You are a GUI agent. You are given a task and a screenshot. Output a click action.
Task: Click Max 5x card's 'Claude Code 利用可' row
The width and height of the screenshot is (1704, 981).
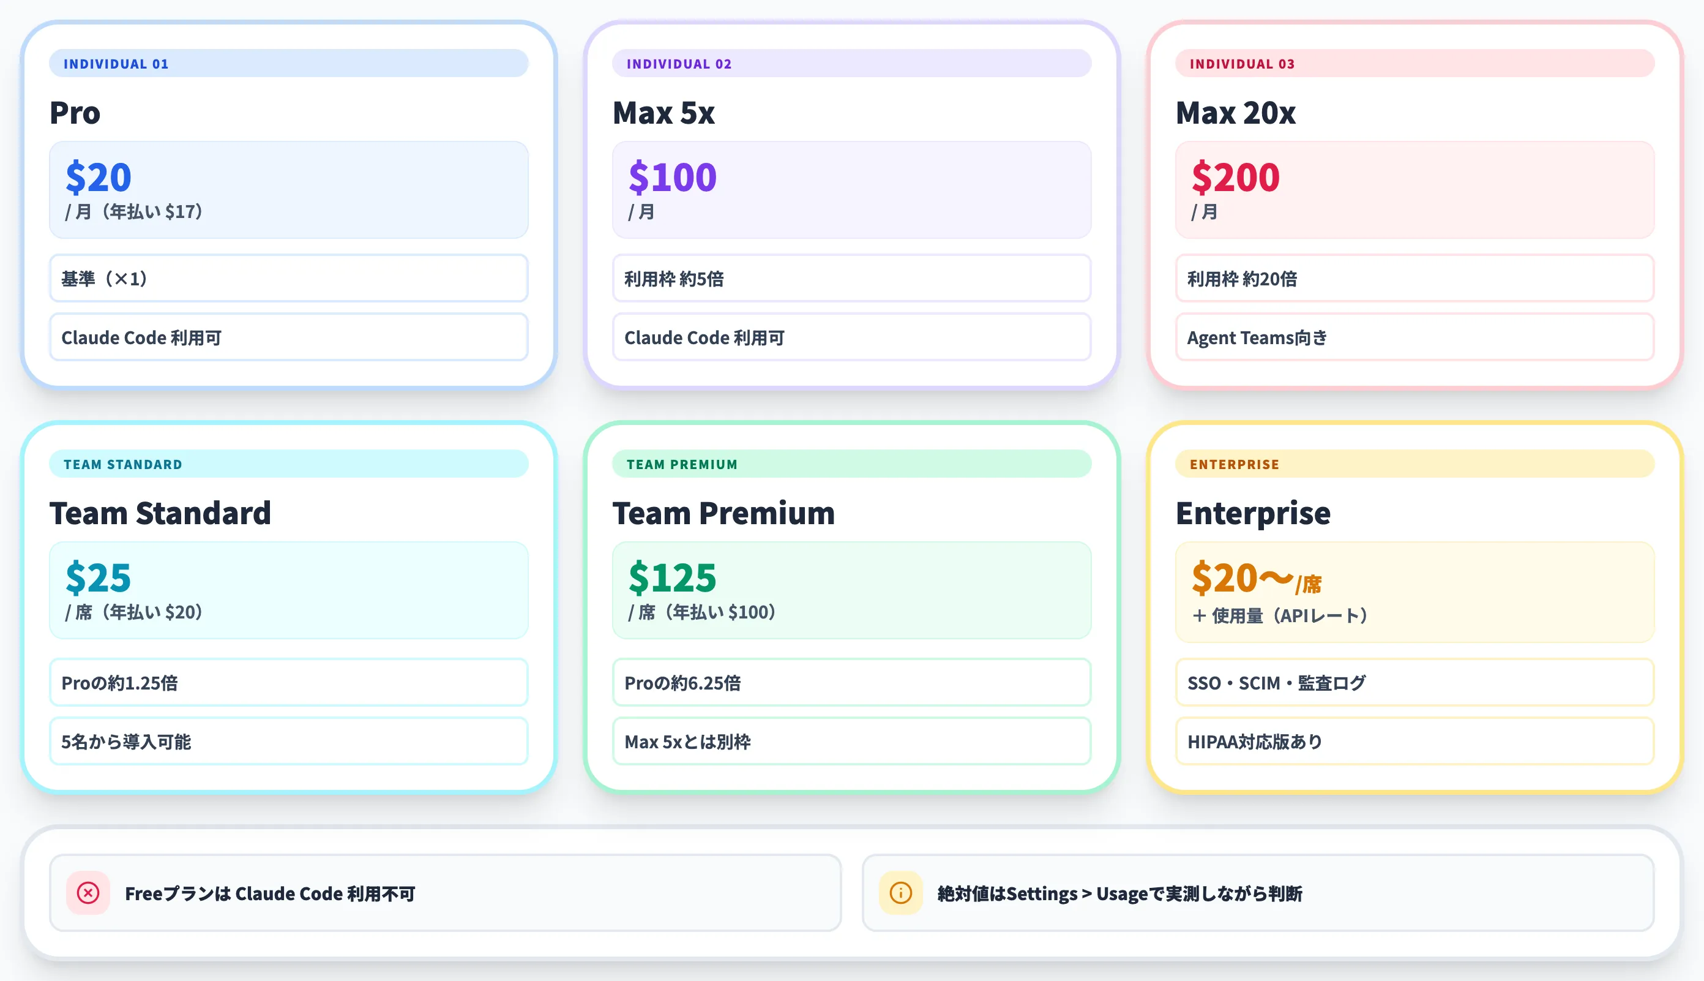[851, 337]
